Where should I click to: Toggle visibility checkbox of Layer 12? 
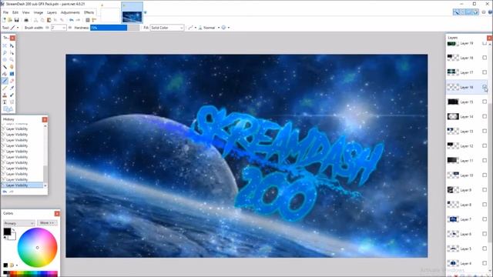pyautogui.click(x=485, y=145)
